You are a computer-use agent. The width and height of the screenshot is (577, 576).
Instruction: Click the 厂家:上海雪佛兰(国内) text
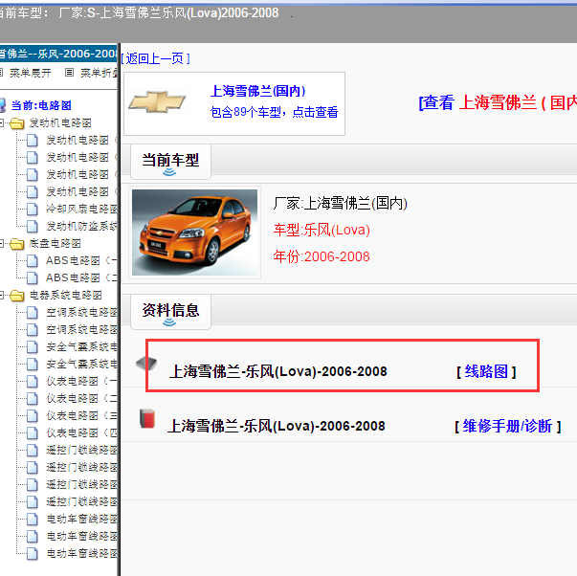click(341, 203)
